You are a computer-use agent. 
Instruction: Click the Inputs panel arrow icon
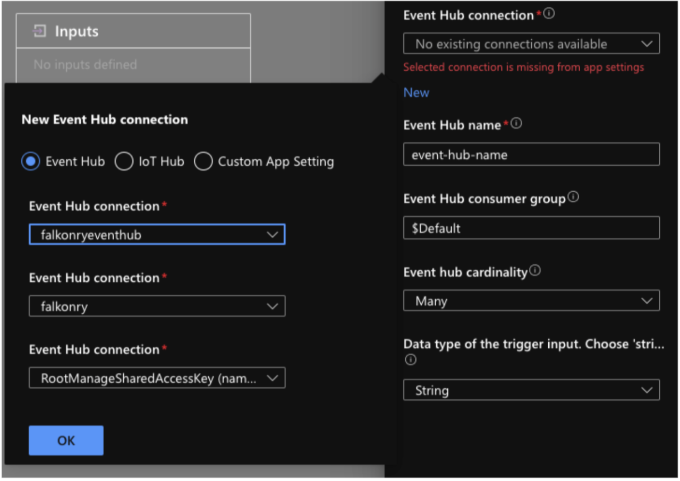[39, 32]
